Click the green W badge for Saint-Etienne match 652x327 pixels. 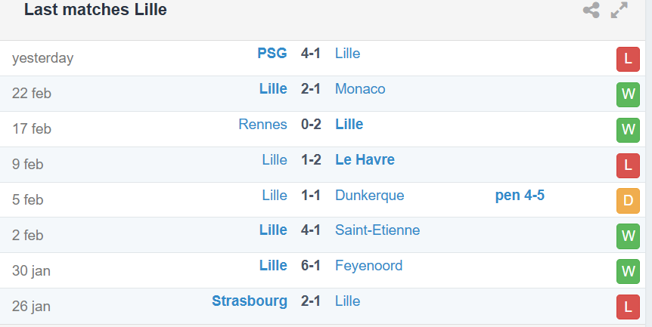[628, 236]
